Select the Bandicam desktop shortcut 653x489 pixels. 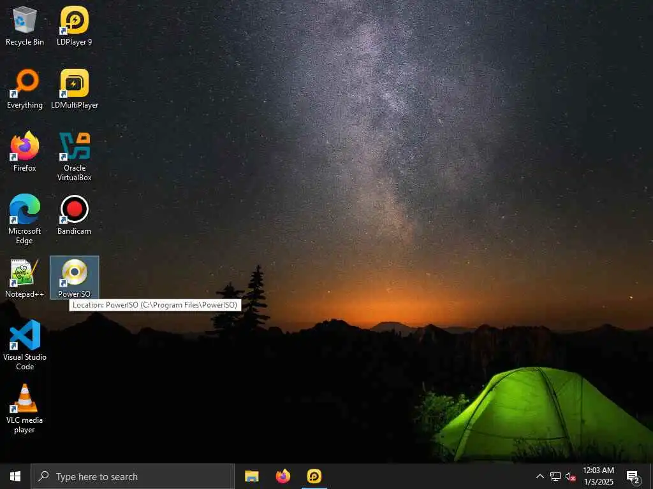point(74,215)
